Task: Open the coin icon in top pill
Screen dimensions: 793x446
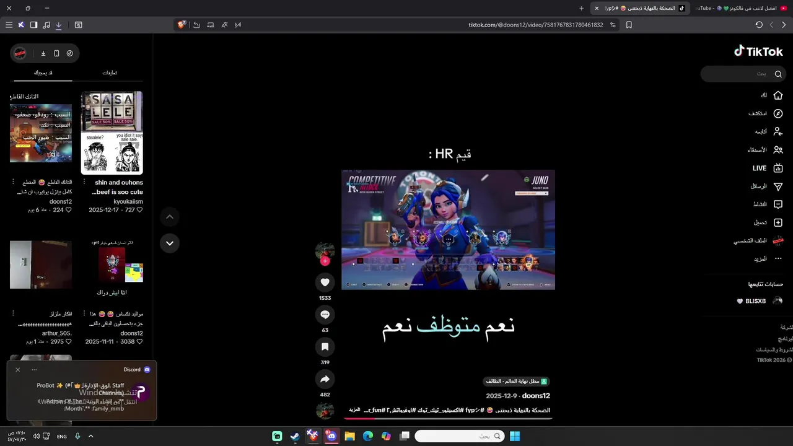Action: tap(69, 53)
